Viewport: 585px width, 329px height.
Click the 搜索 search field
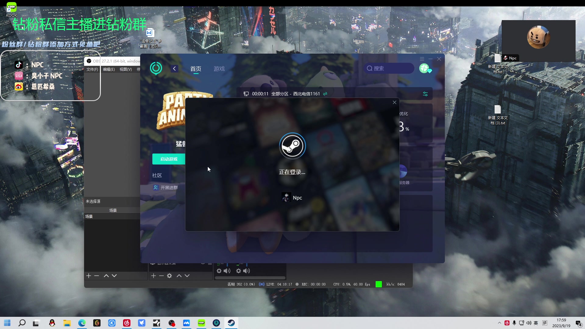[389, 68]
